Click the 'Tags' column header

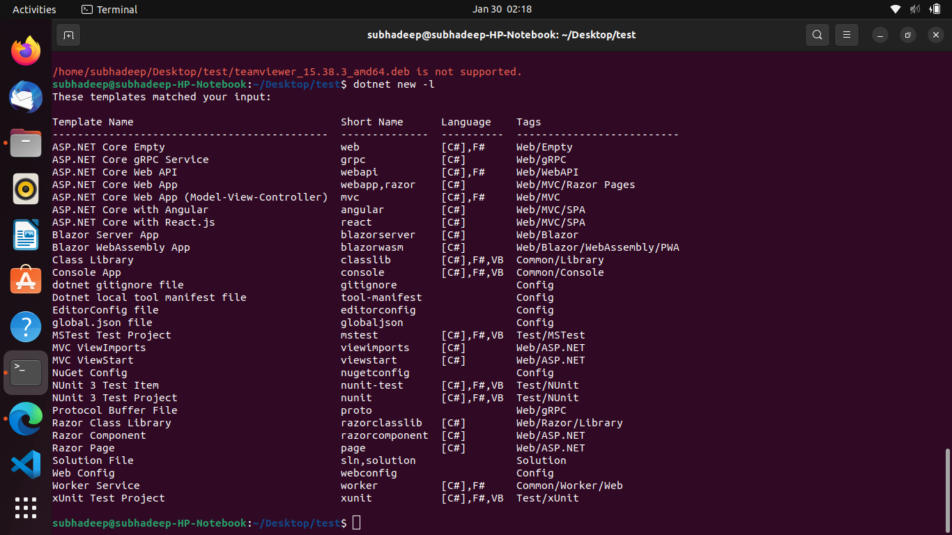(x=529, y=122)
